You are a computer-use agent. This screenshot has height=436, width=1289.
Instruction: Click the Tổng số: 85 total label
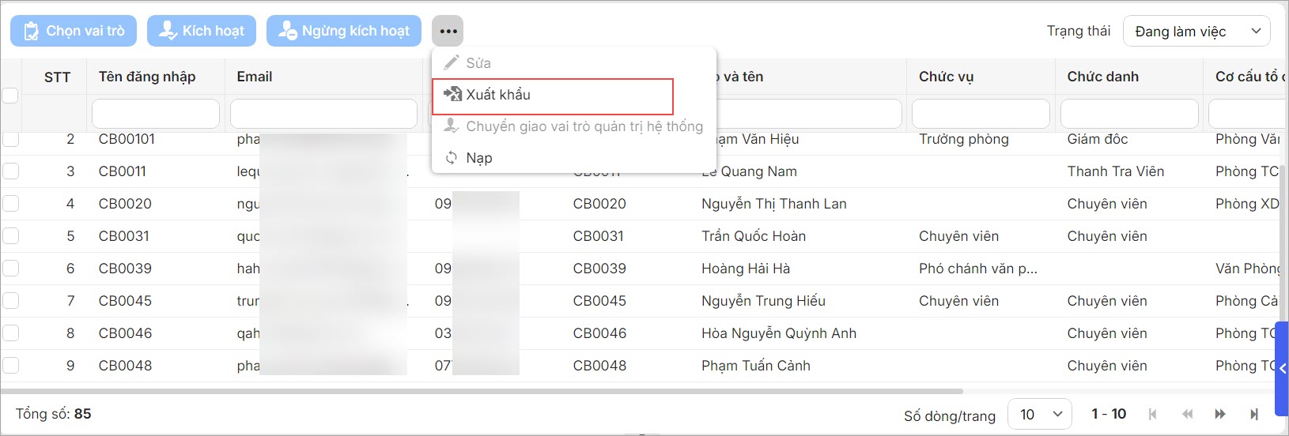(x=53, y=414)
